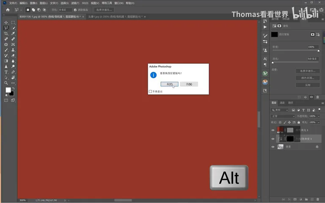Switch to the 头像1.jpg document tab
This screenshot has height=203, width=325.
(x=115, y=16)
